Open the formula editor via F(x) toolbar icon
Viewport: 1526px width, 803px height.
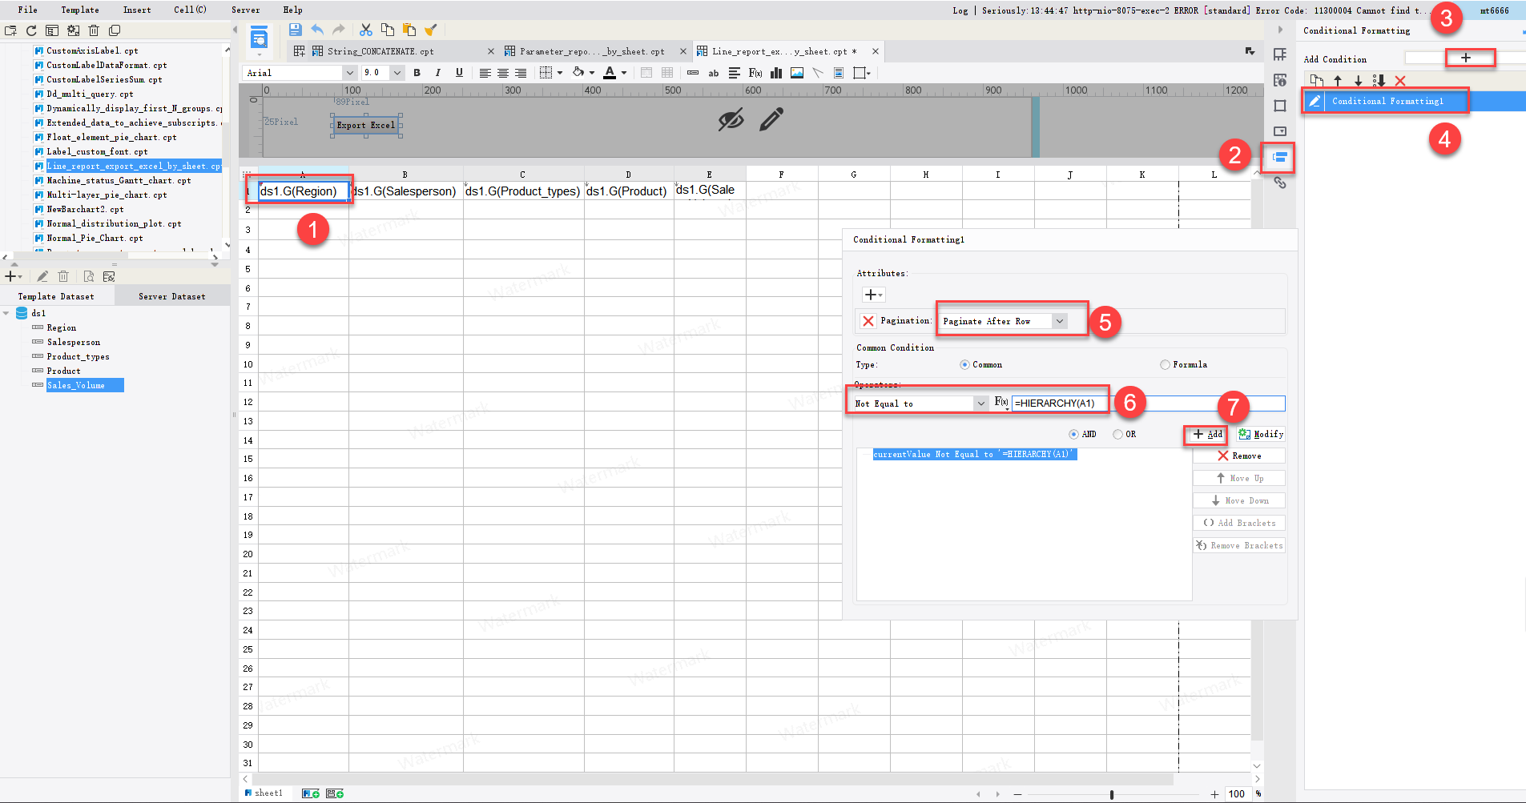pyautogui.click(x=754, y=73)
